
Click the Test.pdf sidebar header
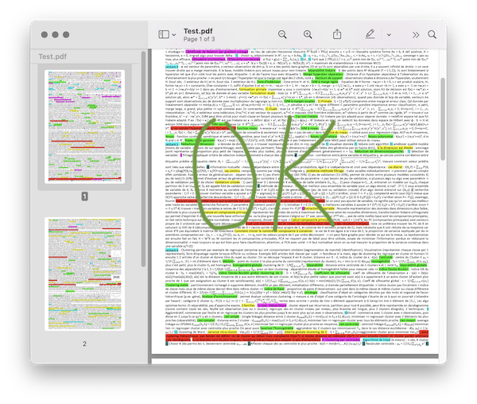[x=52, y=56]
